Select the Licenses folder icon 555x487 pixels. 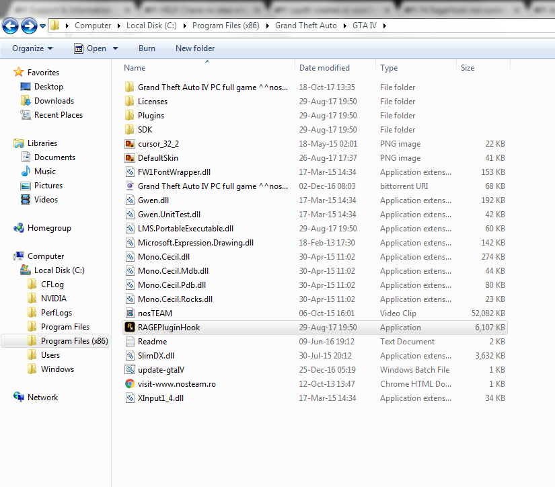point(130,101)
